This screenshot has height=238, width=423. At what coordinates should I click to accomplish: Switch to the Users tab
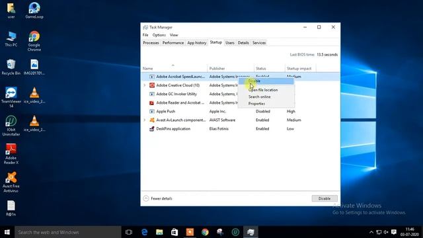tap(230, 43)
